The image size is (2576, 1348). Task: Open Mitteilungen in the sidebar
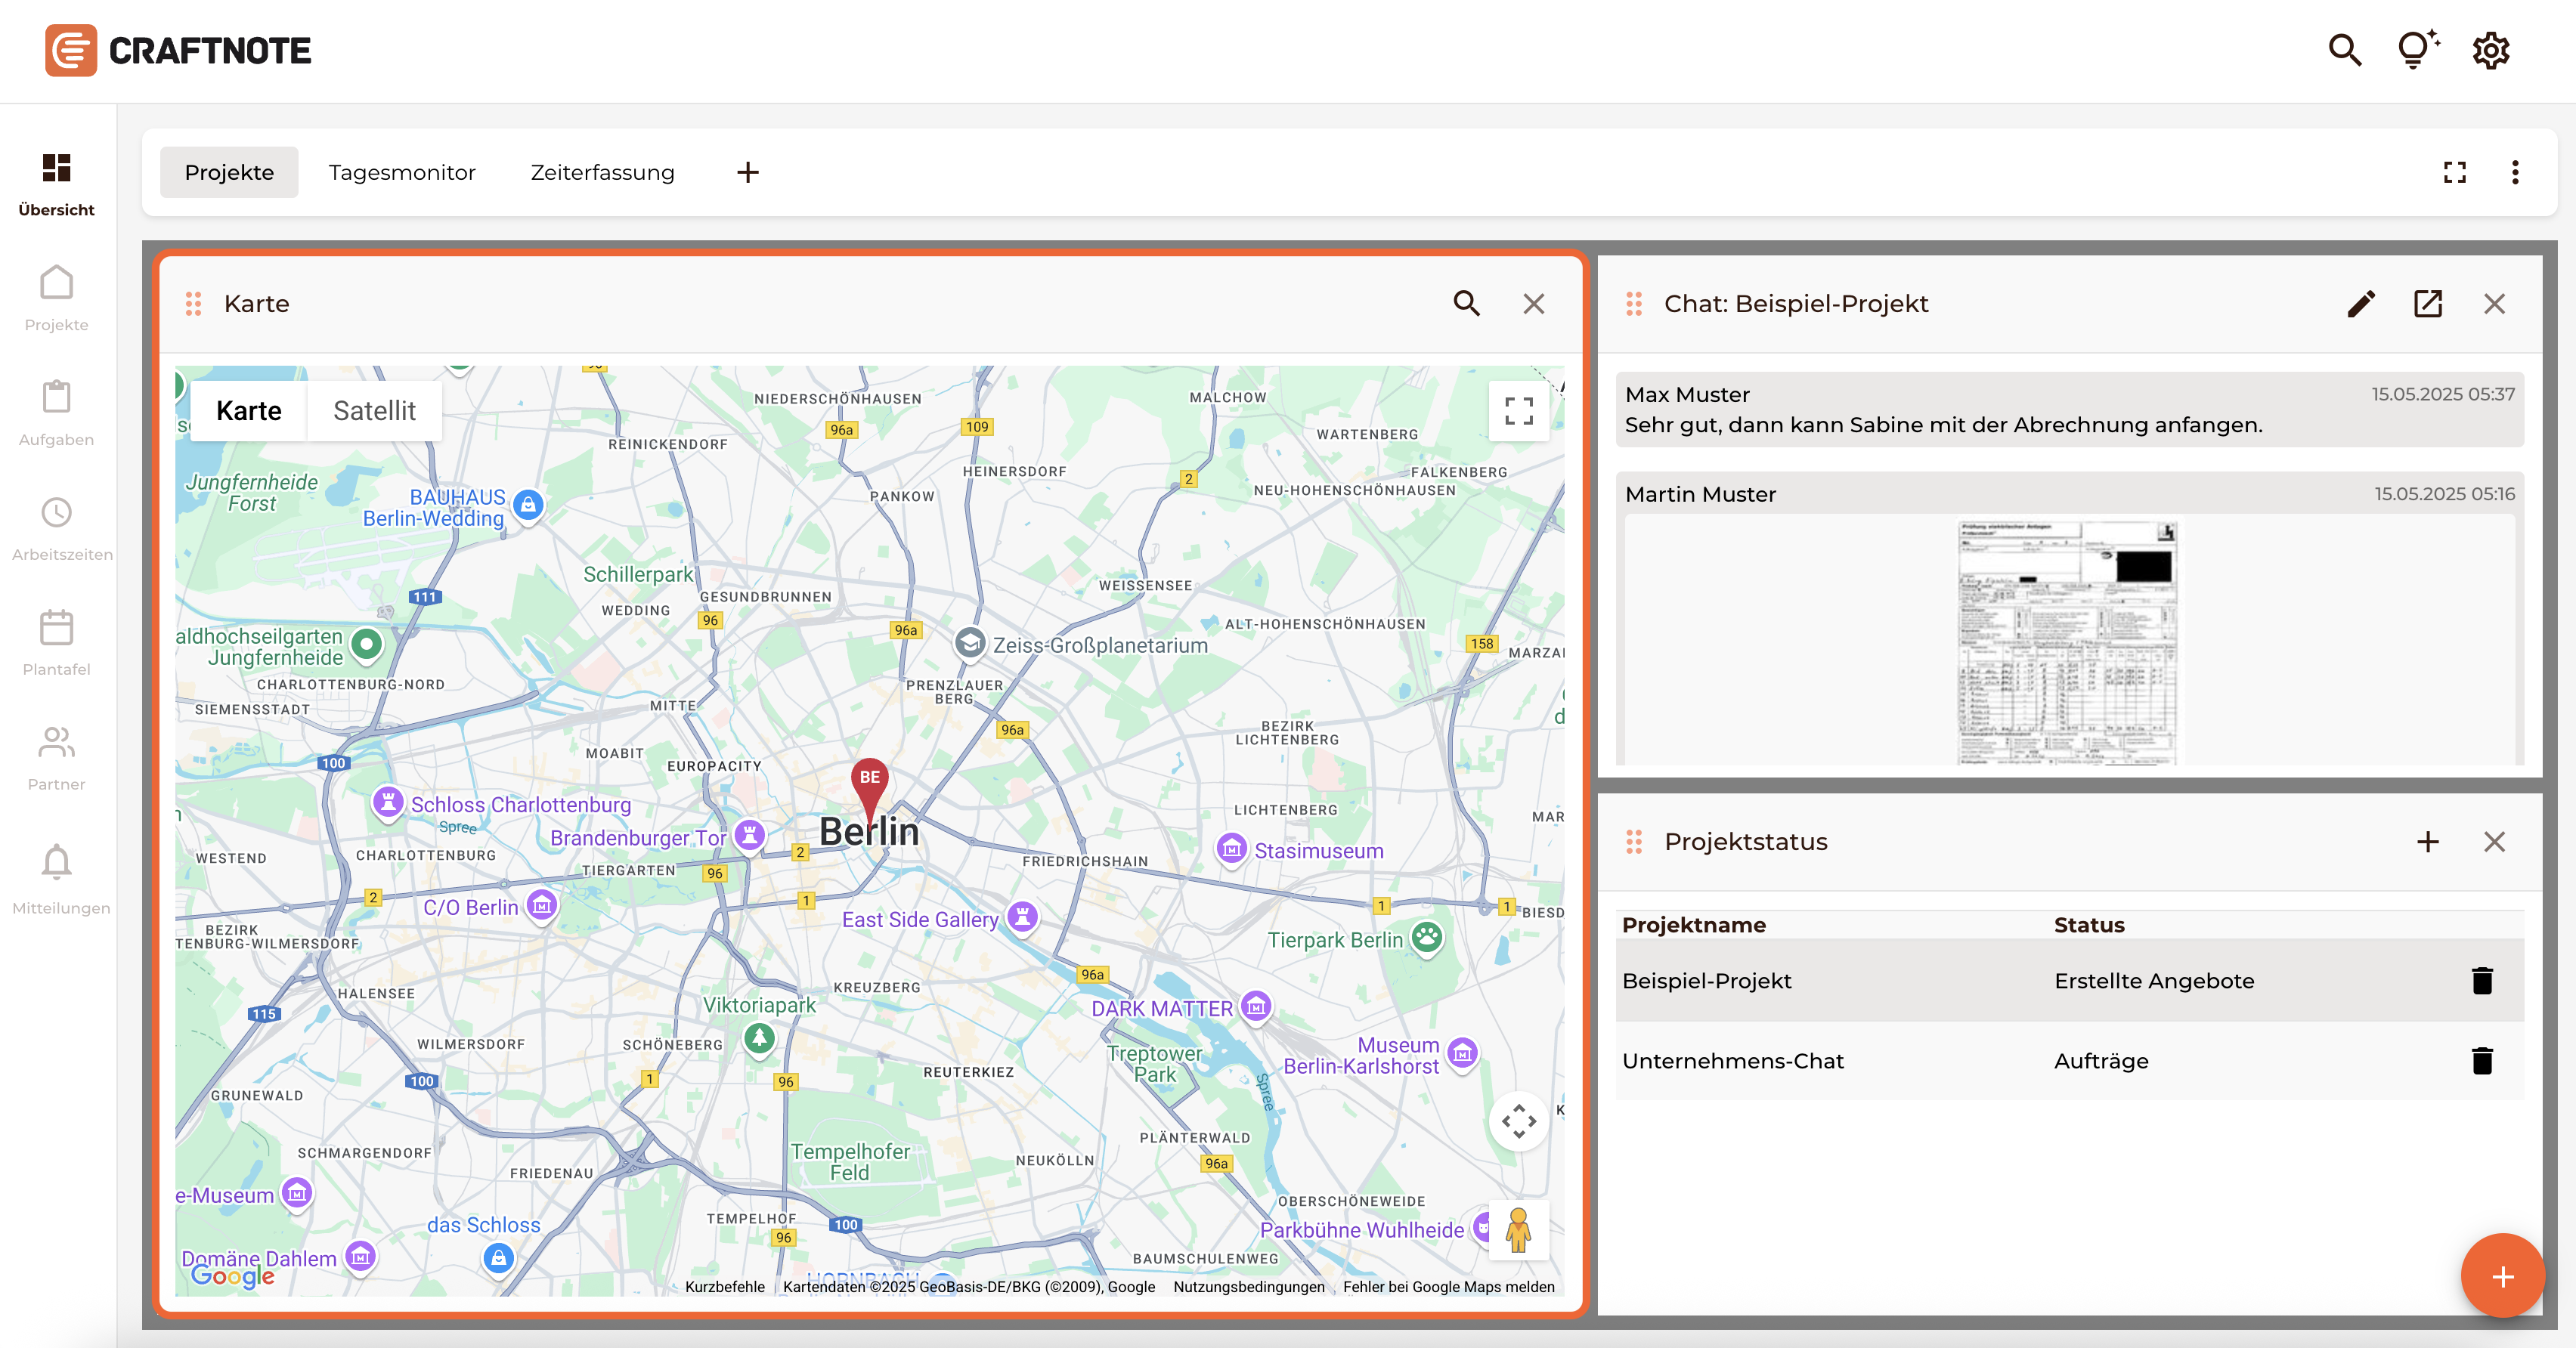pos(57,880)
